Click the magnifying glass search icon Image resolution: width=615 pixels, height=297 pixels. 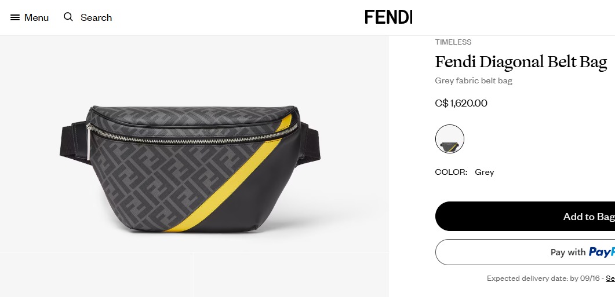click(68, 17)
